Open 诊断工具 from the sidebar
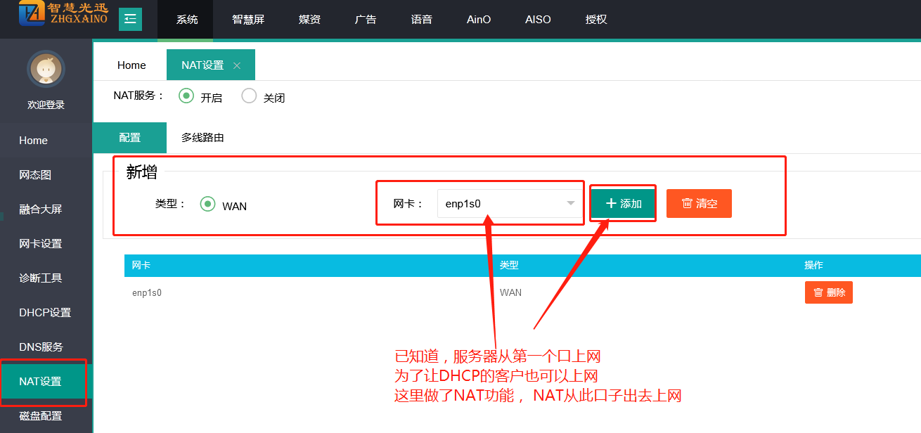 coord(41,278)
